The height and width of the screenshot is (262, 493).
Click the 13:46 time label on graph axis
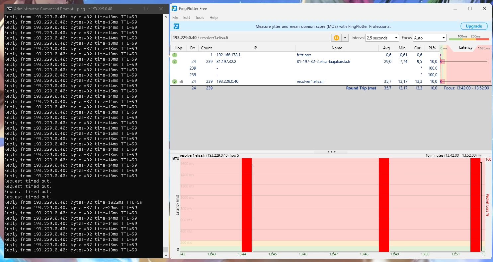(x=303, y=254)
